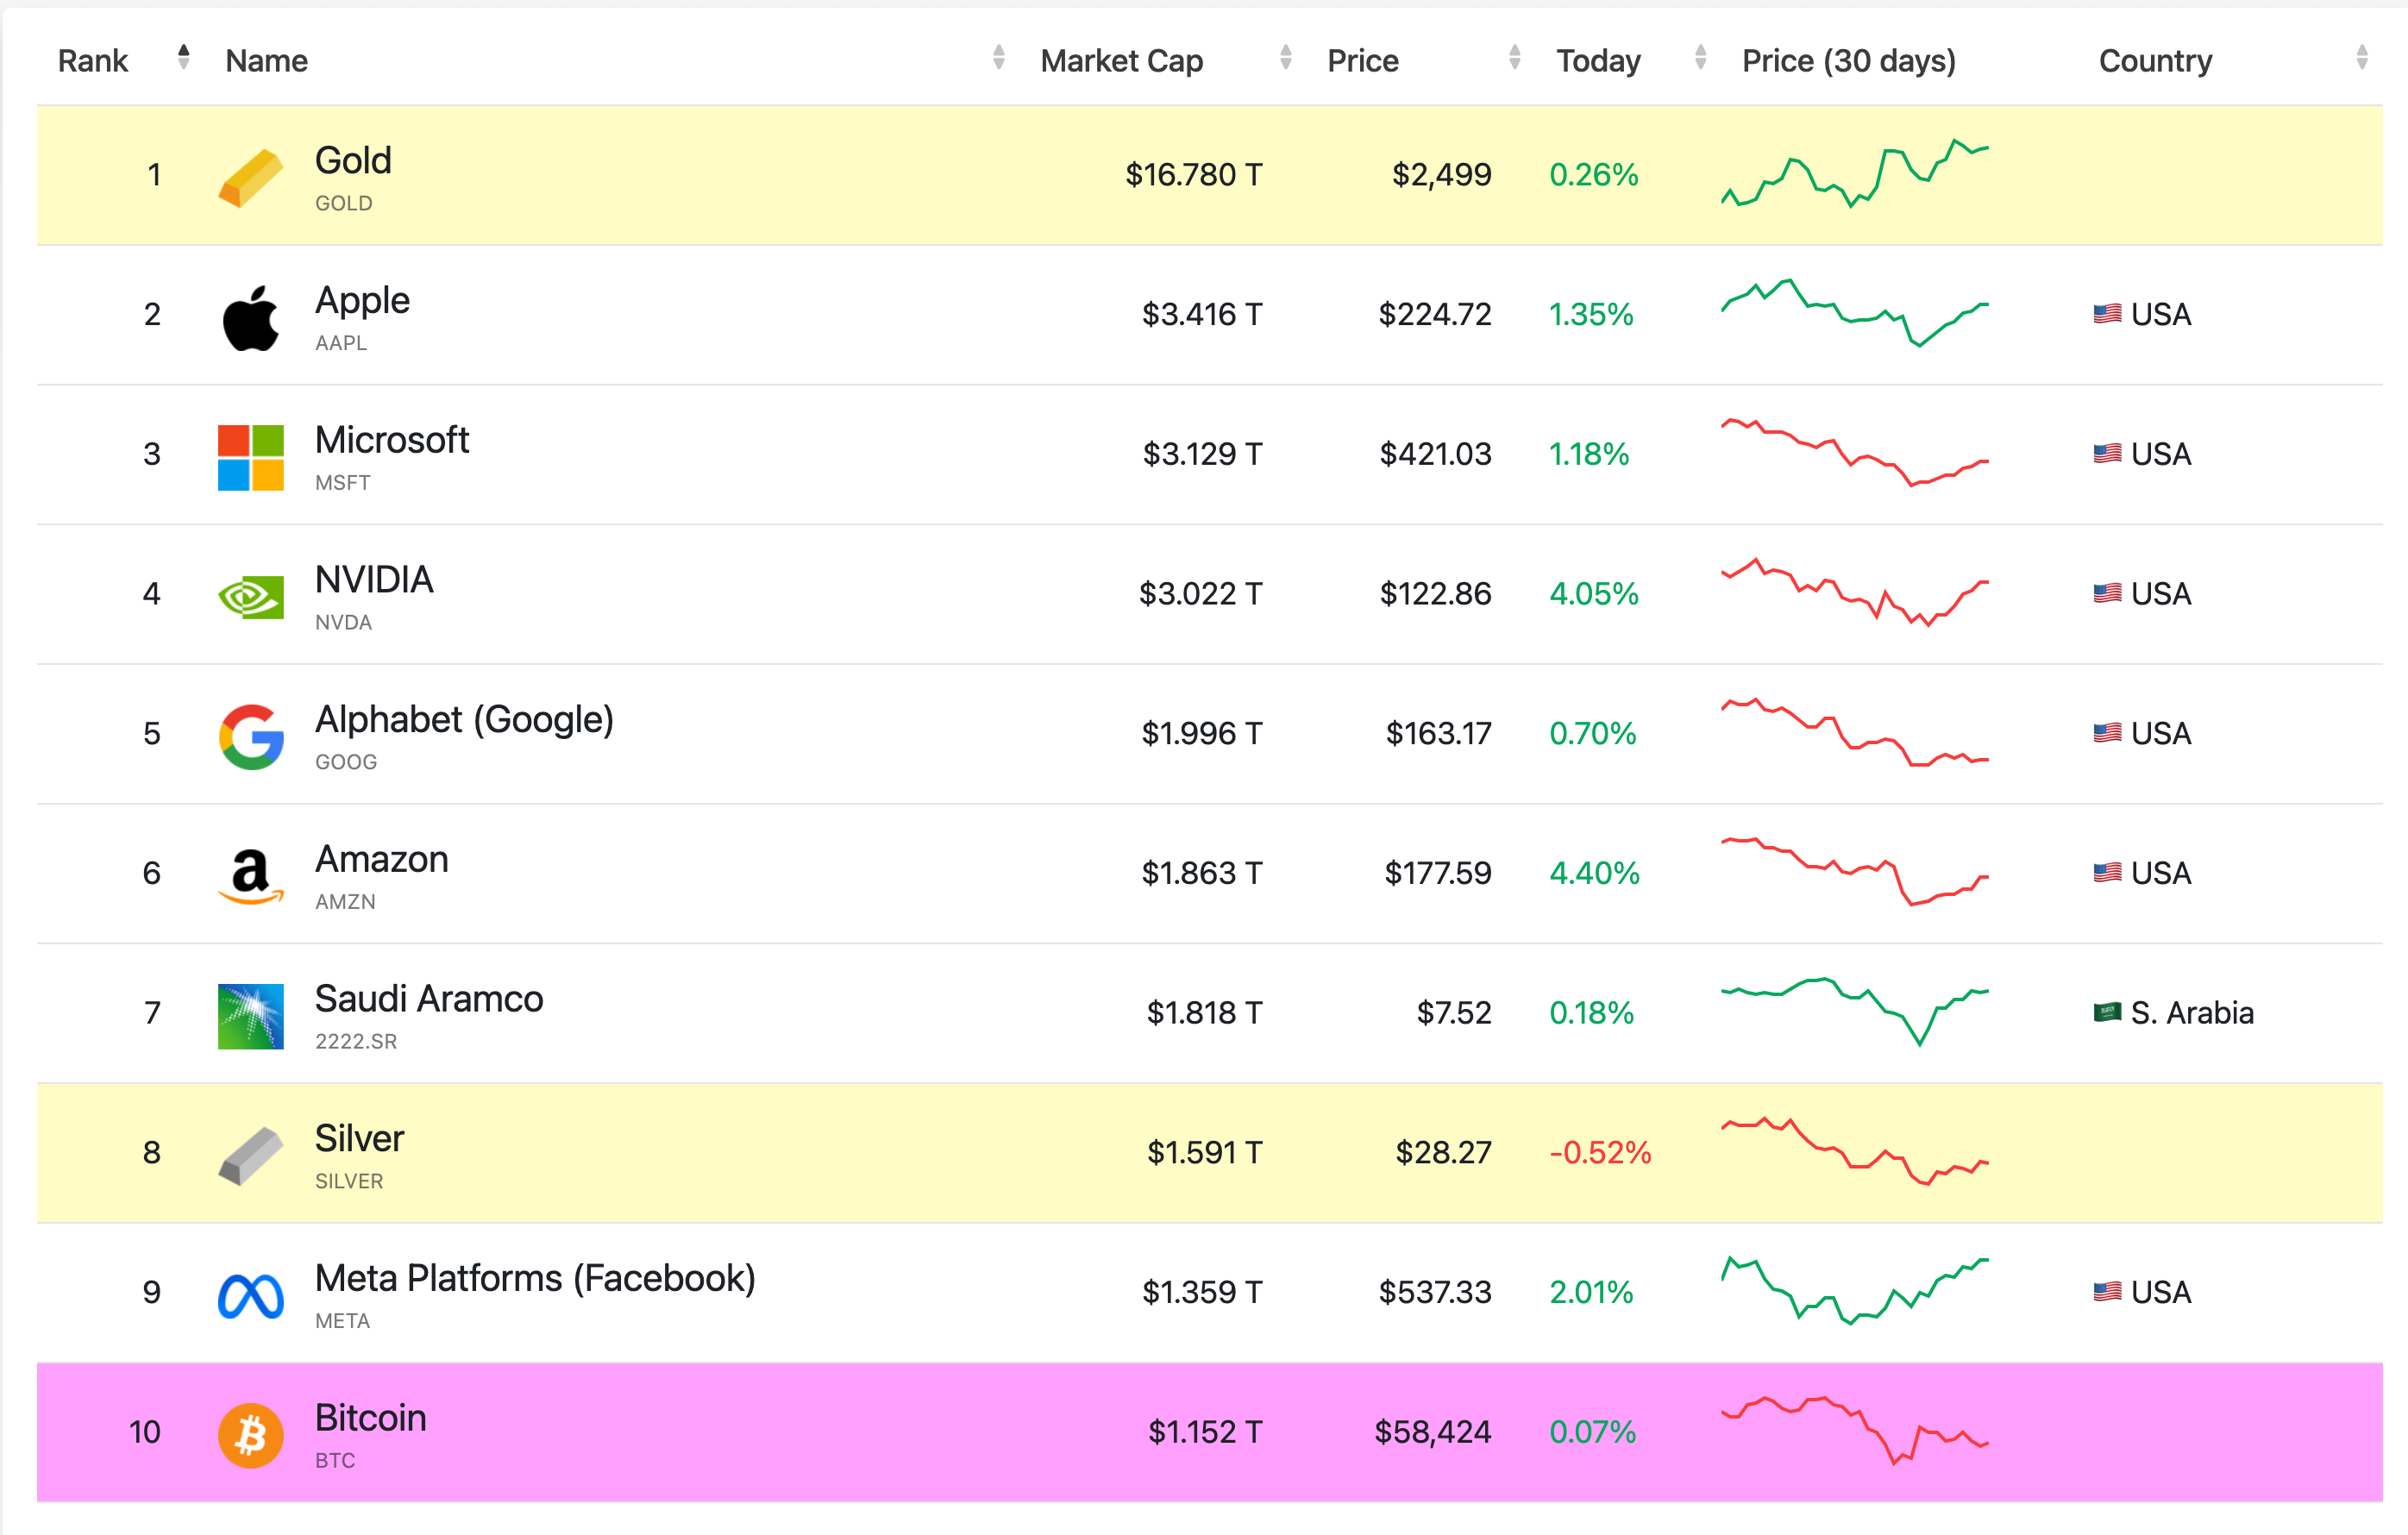The image size is (2408, 1535).
Task: Sort table by Price column arrows
Action: coord(1514,57)
